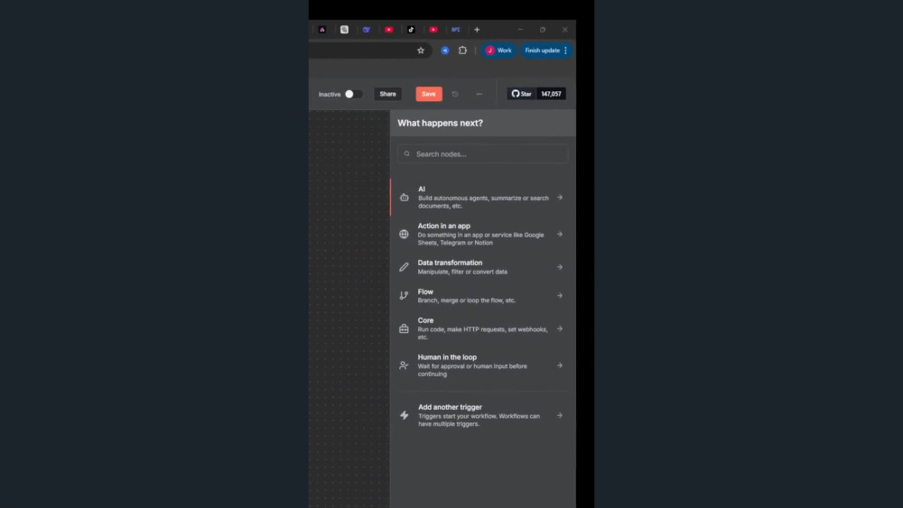Toggle the Inactive workflow switch
Image resolution: width=903 pixels, height=508 pixels.
(353, 94)
